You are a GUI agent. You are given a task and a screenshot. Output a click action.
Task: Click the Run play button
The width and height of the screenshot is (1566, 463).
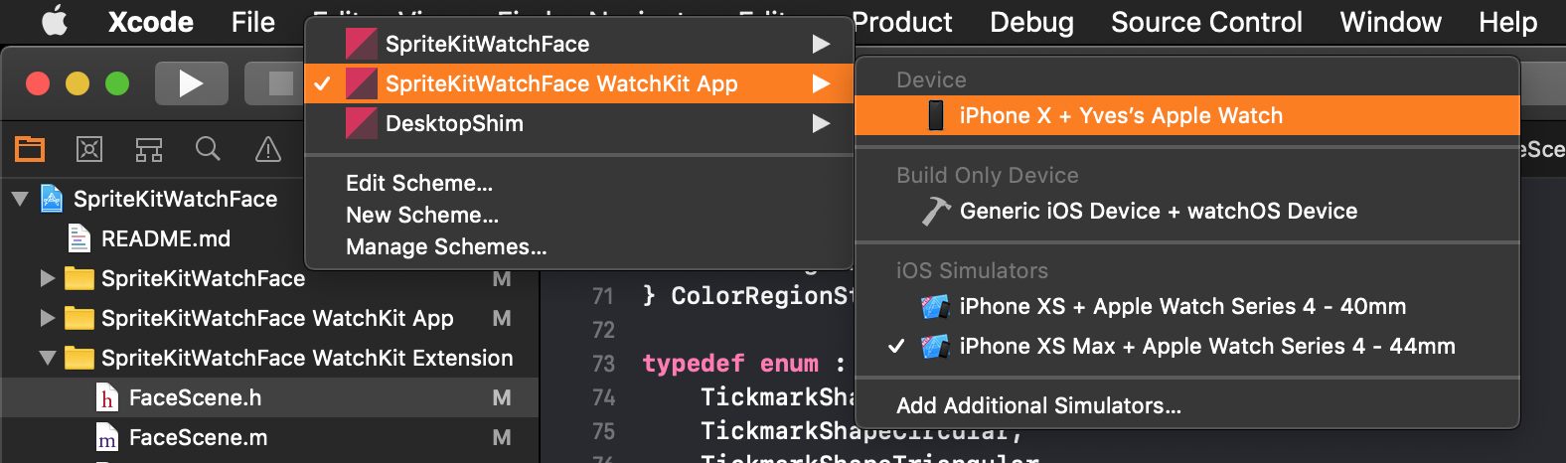(x=192, y=83)
